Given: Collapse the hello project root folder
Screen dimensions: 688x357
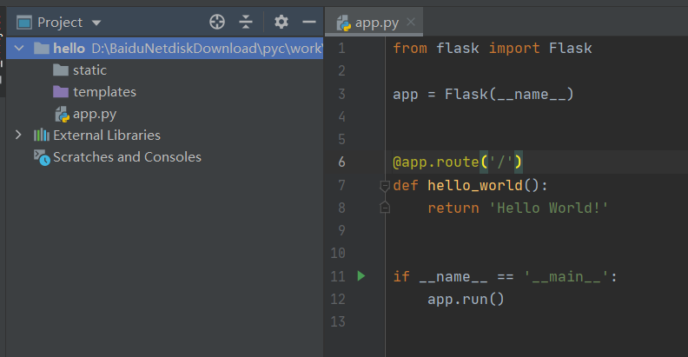Looking at the screenshot, I should coord(19,48).
